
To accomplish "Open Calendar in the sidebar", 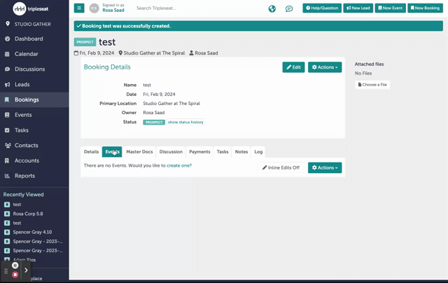I will tap(27, 54).
